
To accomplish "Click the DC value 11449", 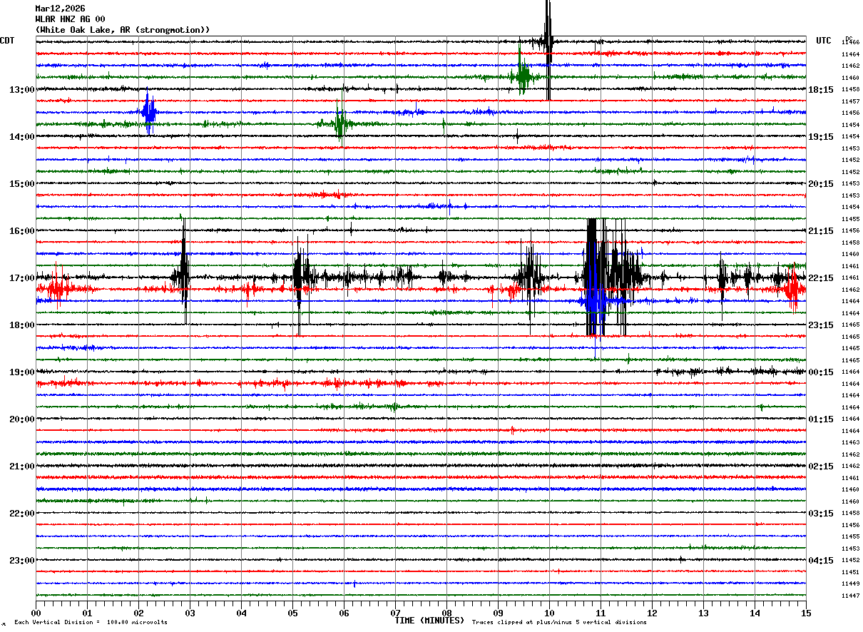I will click(850, 583).
